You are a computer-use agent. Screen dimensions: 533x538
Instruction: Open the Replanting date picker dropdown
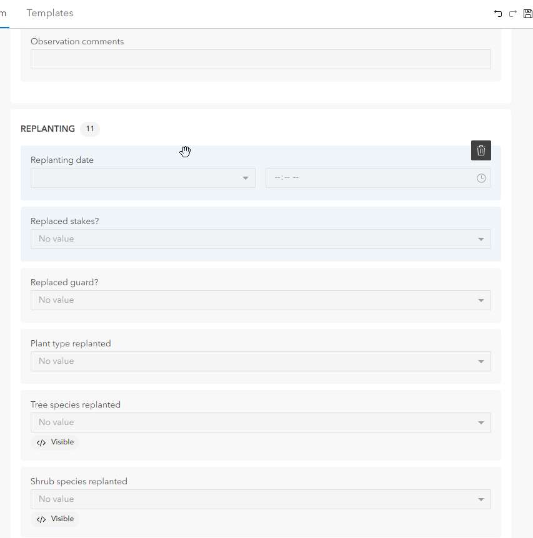tap(246, 178)
